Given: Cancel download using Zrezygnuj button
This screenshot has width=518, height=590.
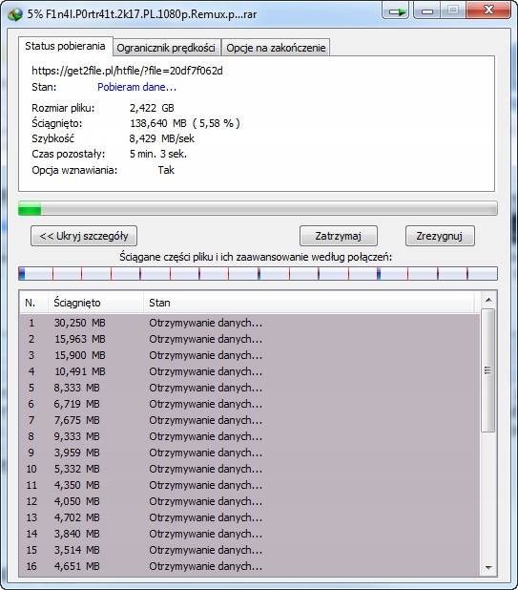Looking at the screenshot, I should click(440, 236).
